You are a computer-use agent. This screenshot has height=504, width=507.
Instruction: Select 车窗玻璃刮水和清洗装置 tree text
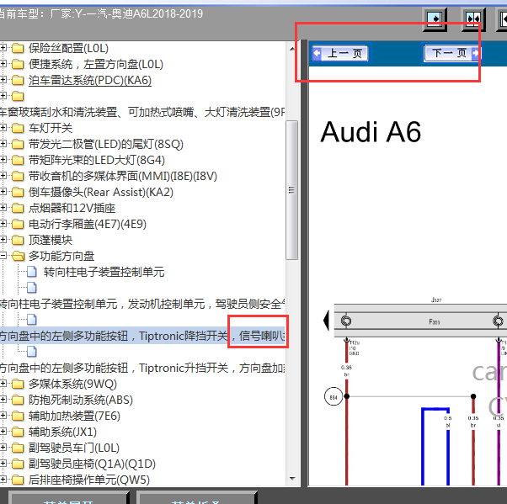pos(142,112)
